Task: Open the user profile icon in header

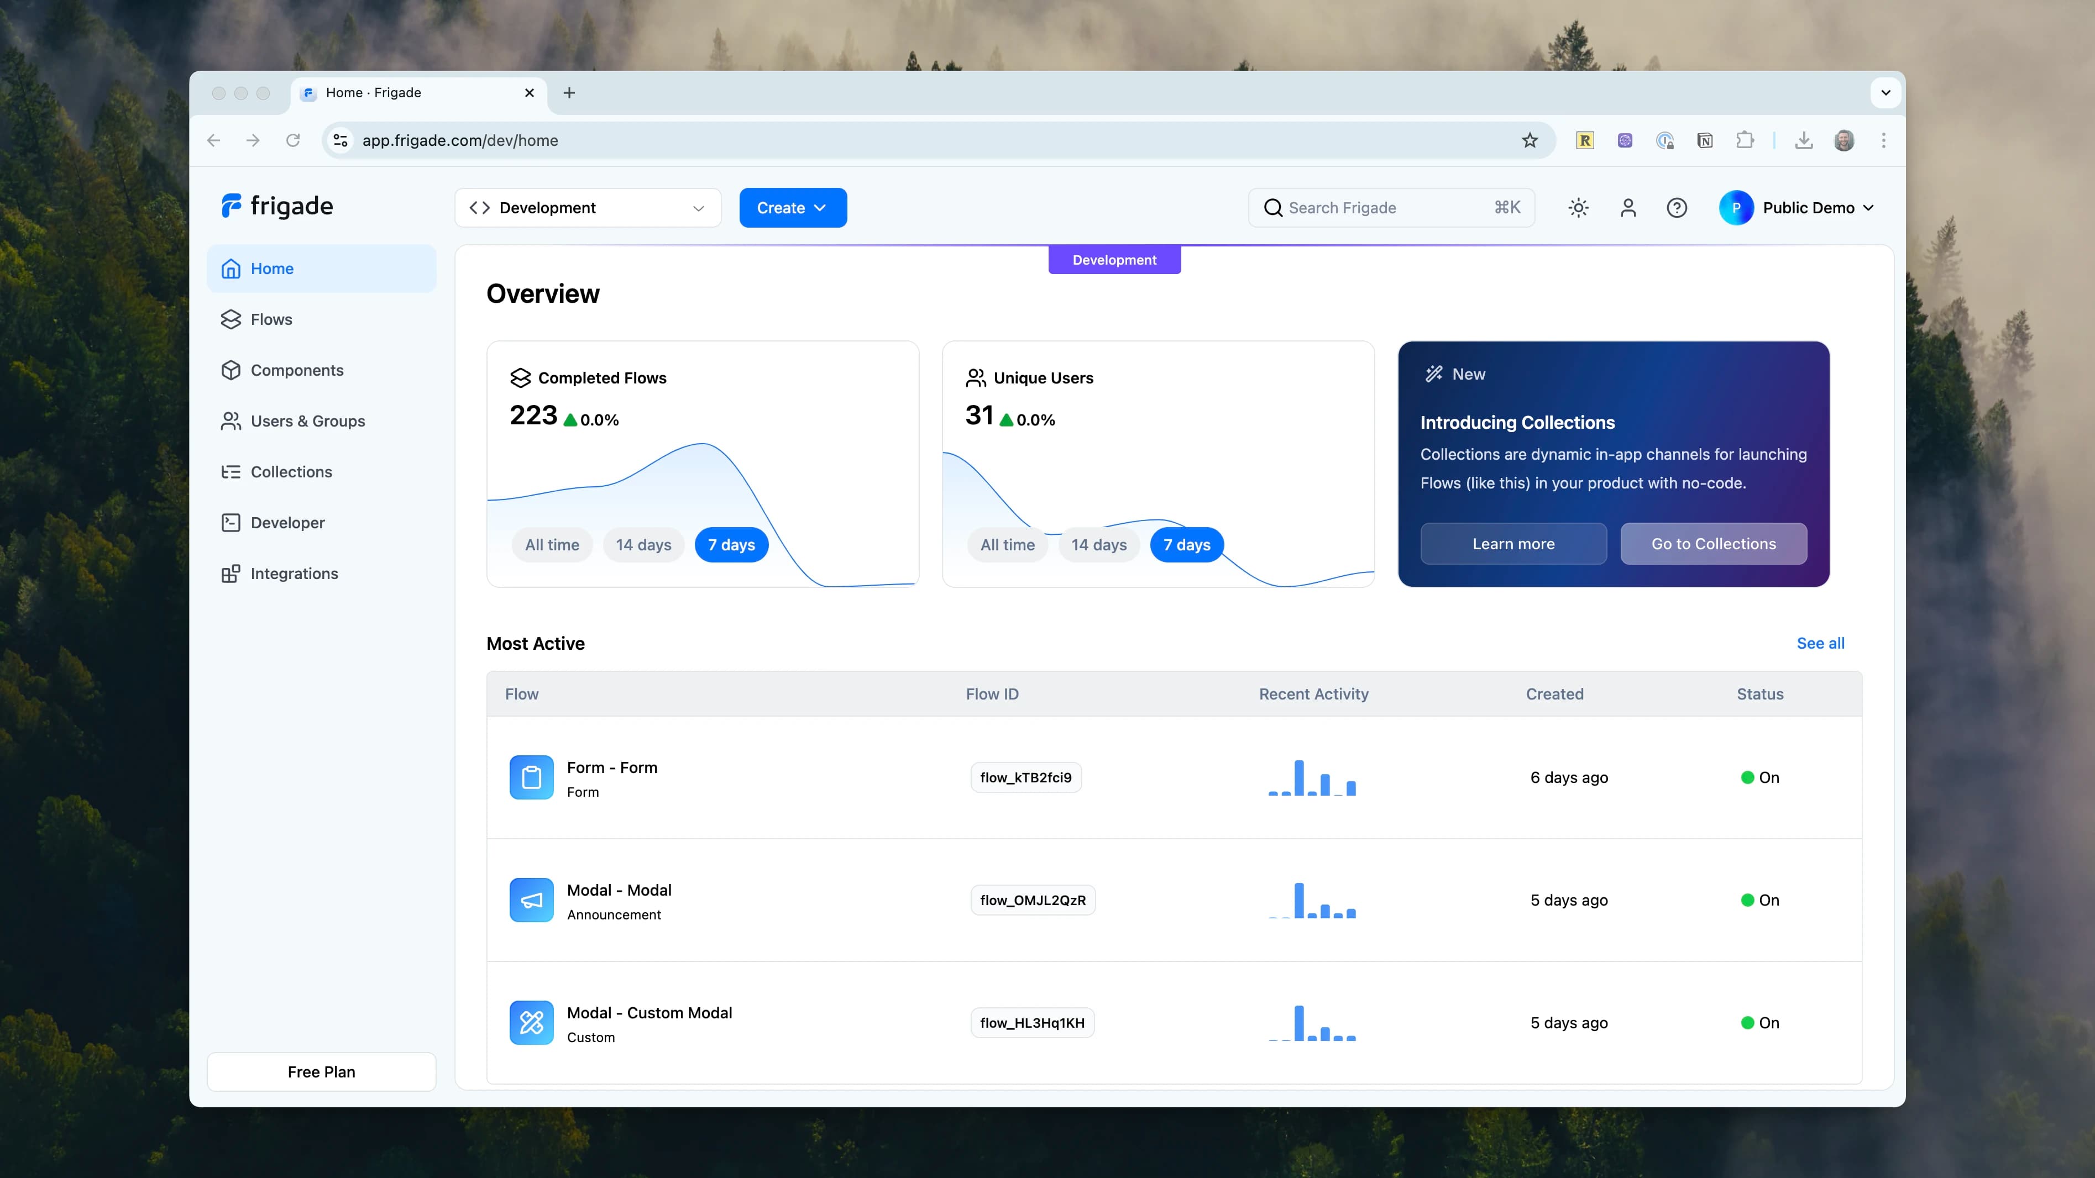Action: (1628, 208)
